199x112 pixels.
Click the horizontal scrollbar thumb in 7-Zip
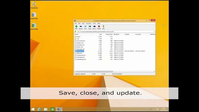(95, 72)
